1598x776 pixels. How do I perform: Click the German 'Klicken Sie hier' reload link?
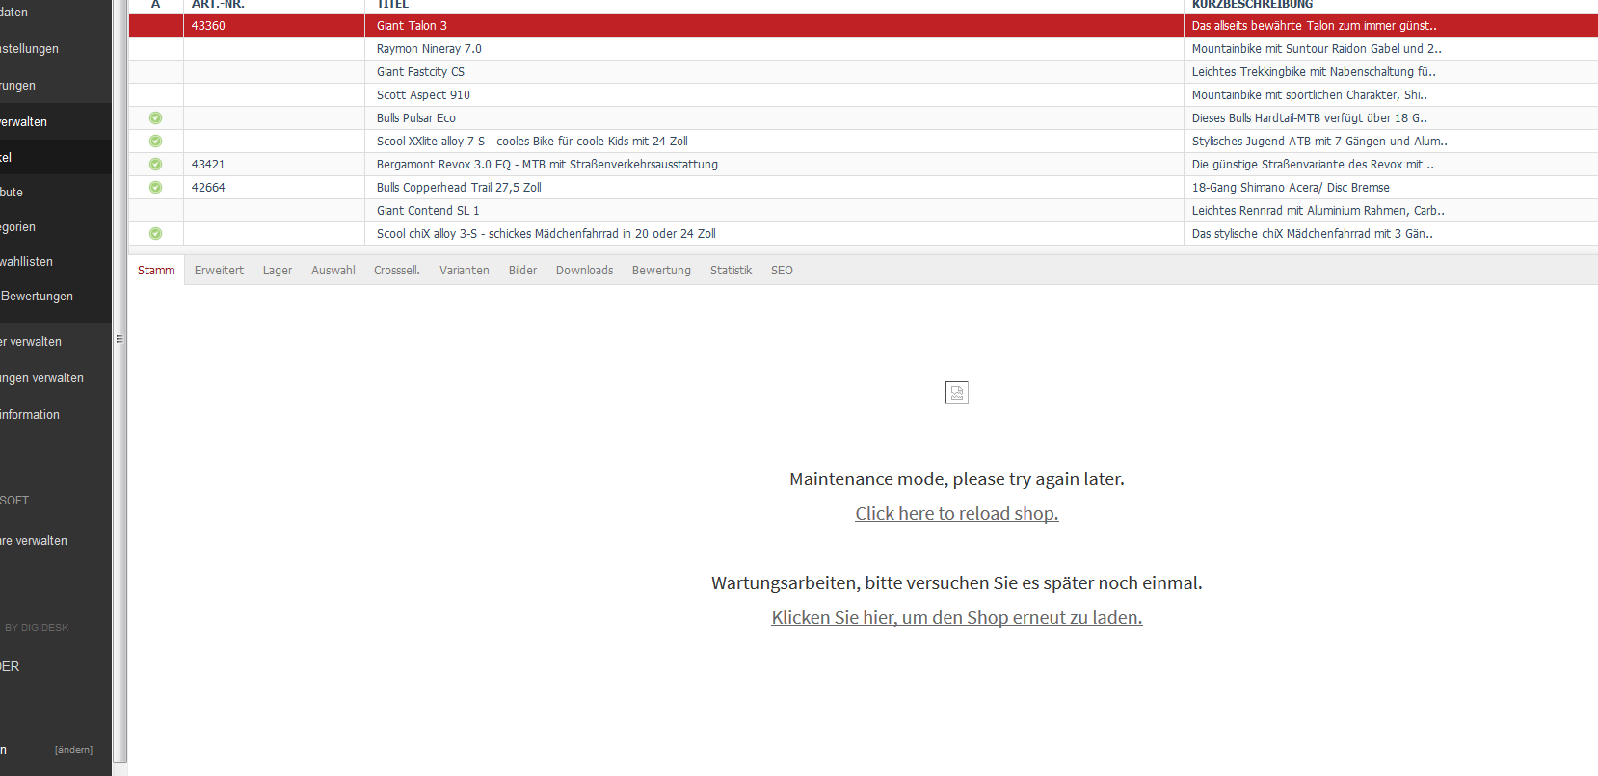click(956, 618)
